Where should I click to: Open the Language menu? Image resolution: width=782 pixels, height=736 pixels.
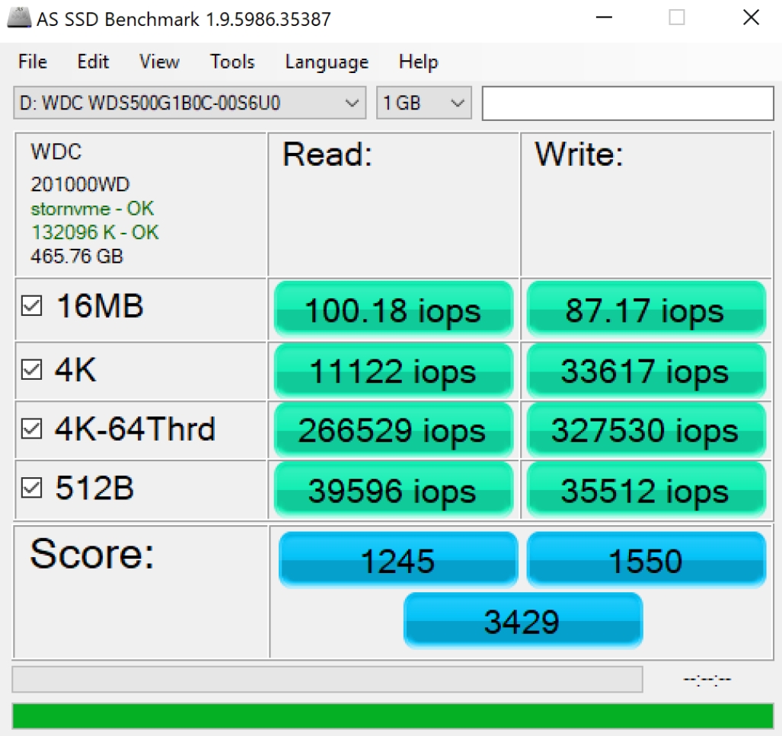327,62
